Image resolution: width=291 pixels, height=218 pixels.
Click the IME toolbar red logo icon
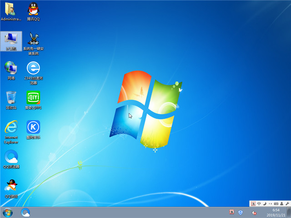click(253, 204)
